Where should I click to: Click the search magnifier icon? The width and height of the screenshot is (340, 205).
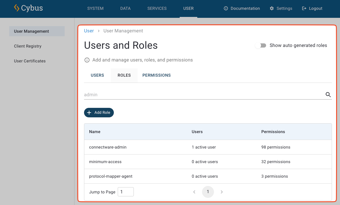click(x=328, y=94)
